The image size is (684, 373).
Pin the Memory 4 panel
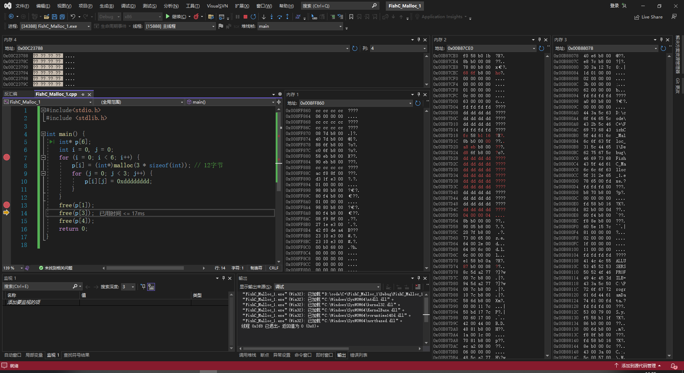[419, 40]
